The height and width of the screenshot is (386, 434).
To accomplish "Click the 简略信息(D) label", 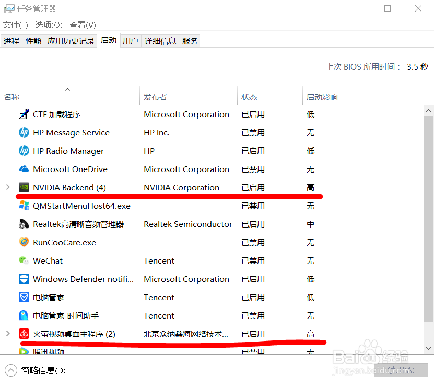I will click(x=43, y=370).
